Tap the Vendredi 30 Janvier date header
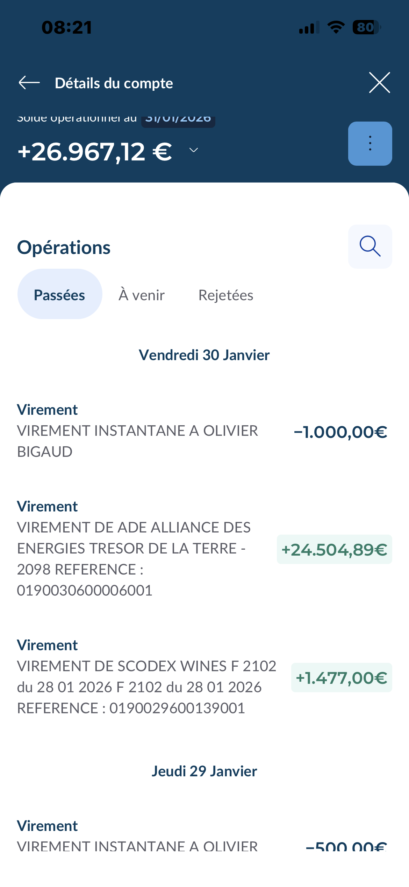The width and height of the screenshot is (409, 887). tap(204, 355)
